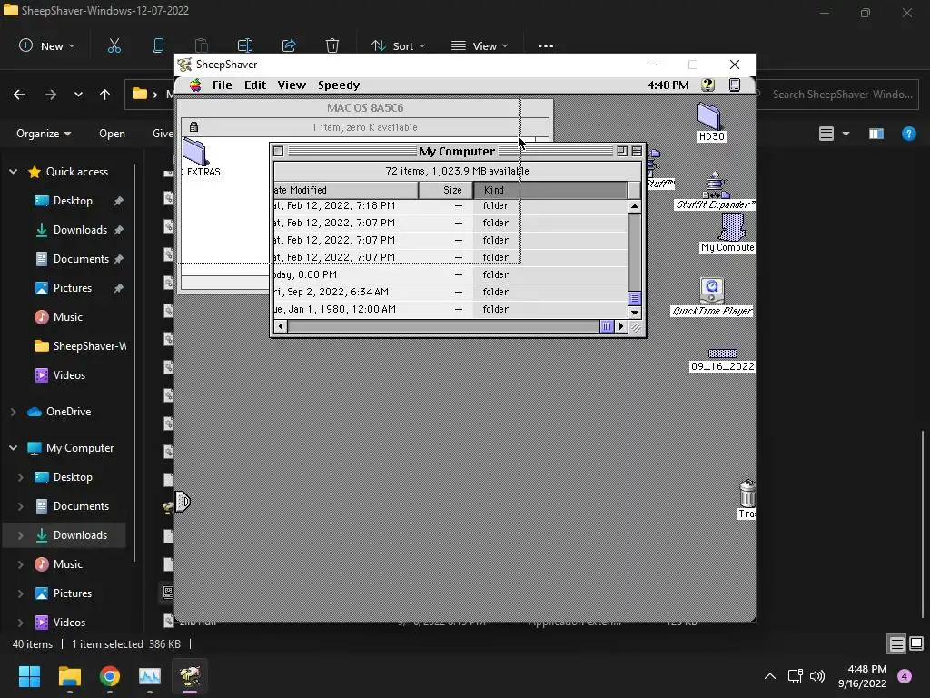The width and height of the screenshot is (930, 698).
Task: Sort My Computer list by Kind column
Action: point(549,190)
